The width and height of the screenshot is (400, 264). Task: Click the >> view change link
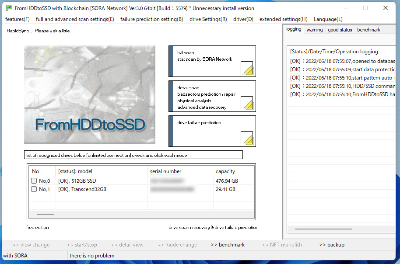point(31,245)
